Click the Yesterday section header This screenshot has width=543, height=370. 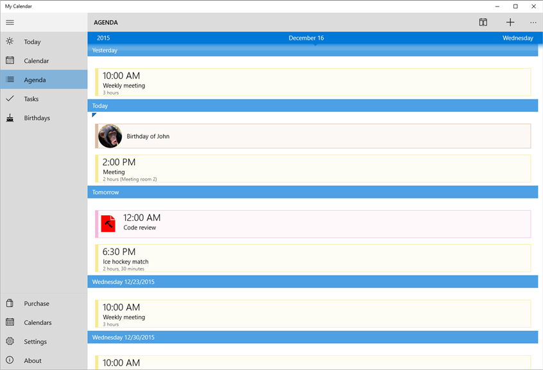tap(313, 50)
